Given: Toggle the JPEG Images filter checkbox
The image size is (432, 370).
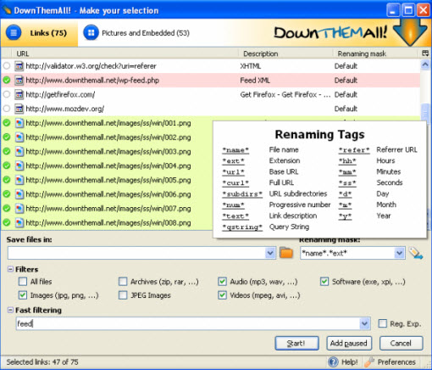Looking at the screenshot, I should [123, 295].
